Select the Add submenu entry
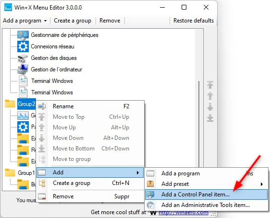The image size is (270, 218). tap(90, 172)
